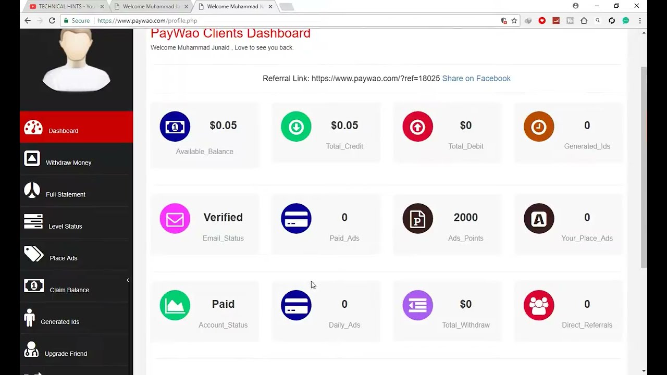The width and height of the screenshot is (667, 375).
Task: Click the Account_Status green chart icon
Action: tap(175, 305)
